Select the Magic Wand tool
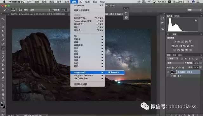The image size is (203, 116). pyautogui.click(x=3, y=31)
